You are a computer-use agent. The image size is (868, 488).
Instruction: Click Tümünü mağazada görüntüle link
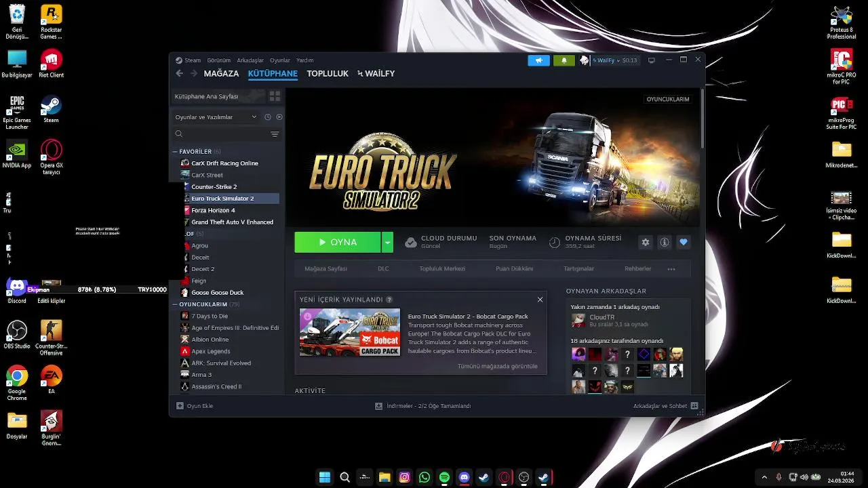tap(498, 366)
